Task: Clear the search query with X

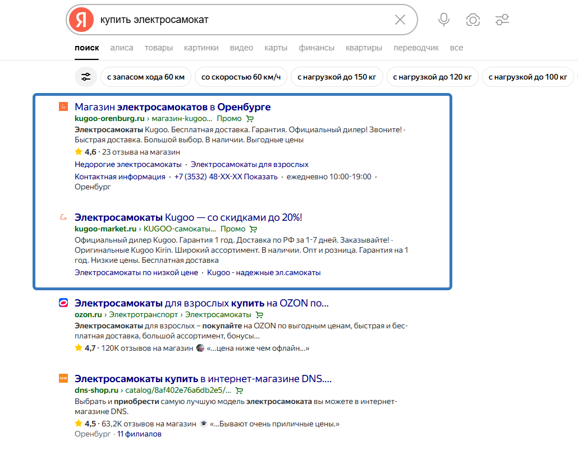Action: click(400, 20)
